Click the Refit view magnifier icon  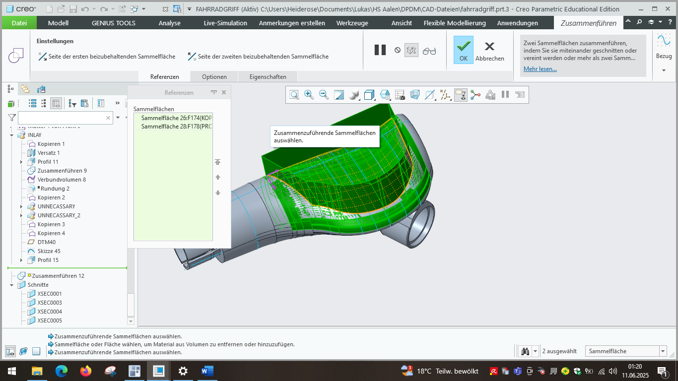click(x=294, y=95)
